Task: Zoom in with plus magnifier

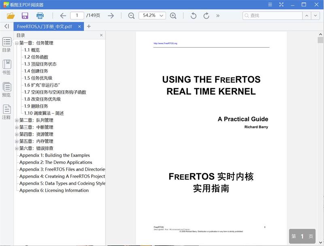Action: pyautogui.click(x=173, y=16)
